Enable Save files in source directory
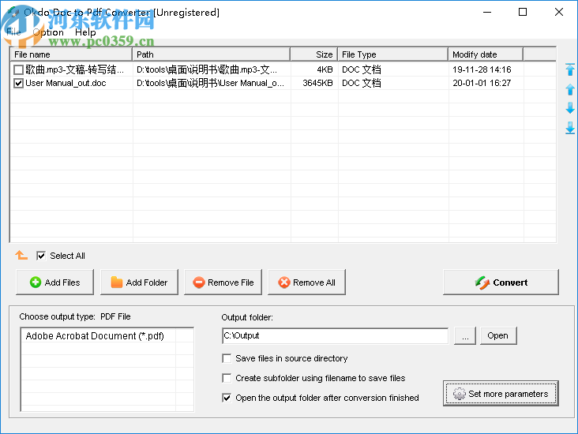Viewport: 578px width, 434px height. [x=227, y=358]
